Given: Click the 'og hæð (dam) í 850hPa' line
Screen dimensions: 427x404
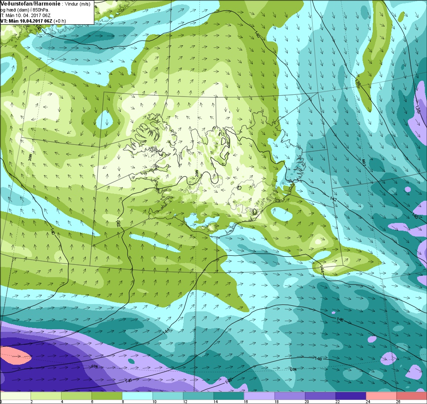Looking at the screenshot, I should pos(25,10).
